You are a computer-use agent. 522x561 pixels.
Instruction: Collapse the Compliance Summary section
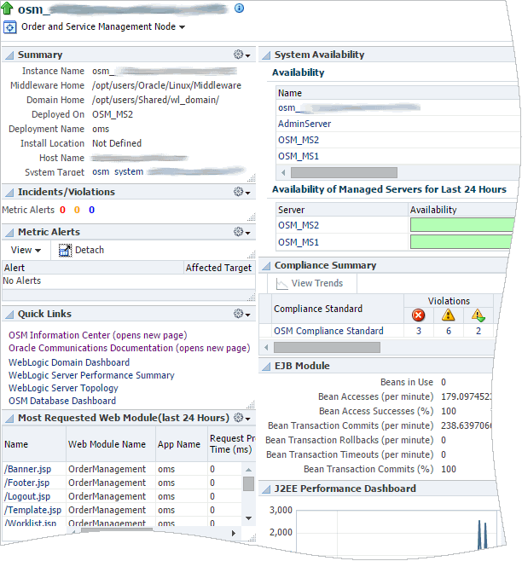click(x=266, y=266)
